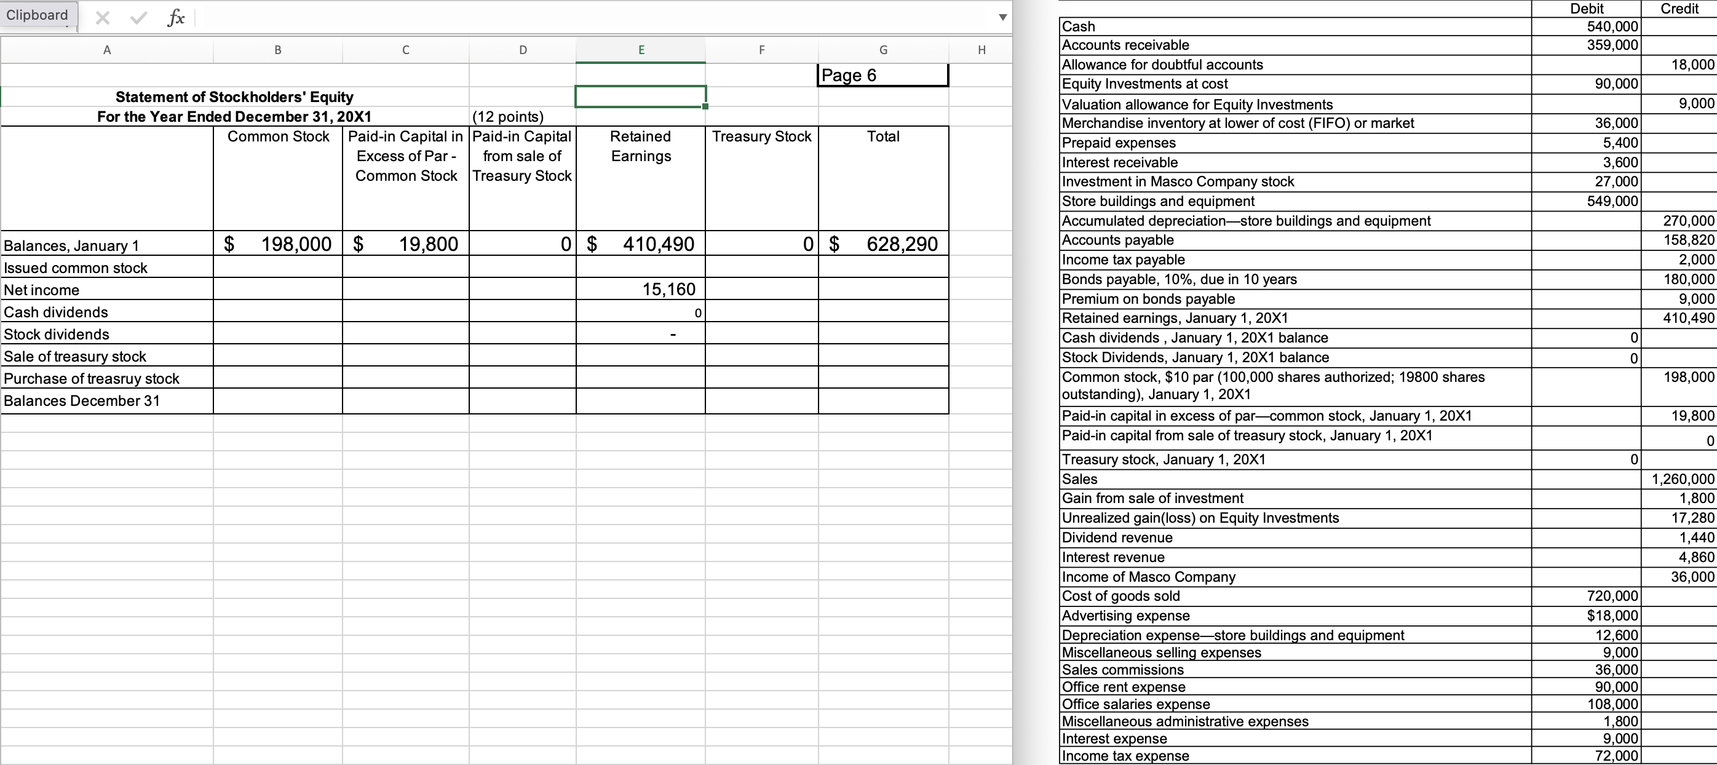
Task: Select the Treasury Stock column heading cell
Action: coord(761,137)
